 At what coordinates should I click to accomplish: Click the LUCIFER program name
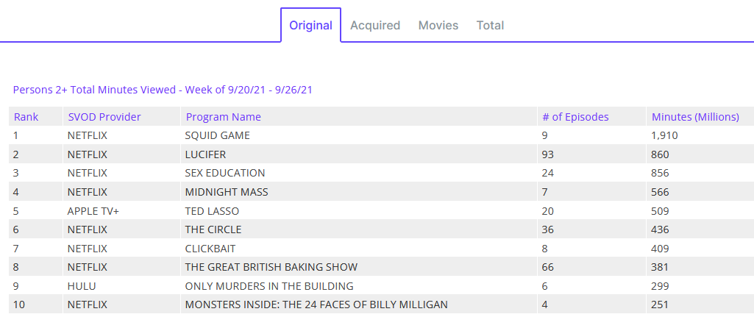pos(205,154)
